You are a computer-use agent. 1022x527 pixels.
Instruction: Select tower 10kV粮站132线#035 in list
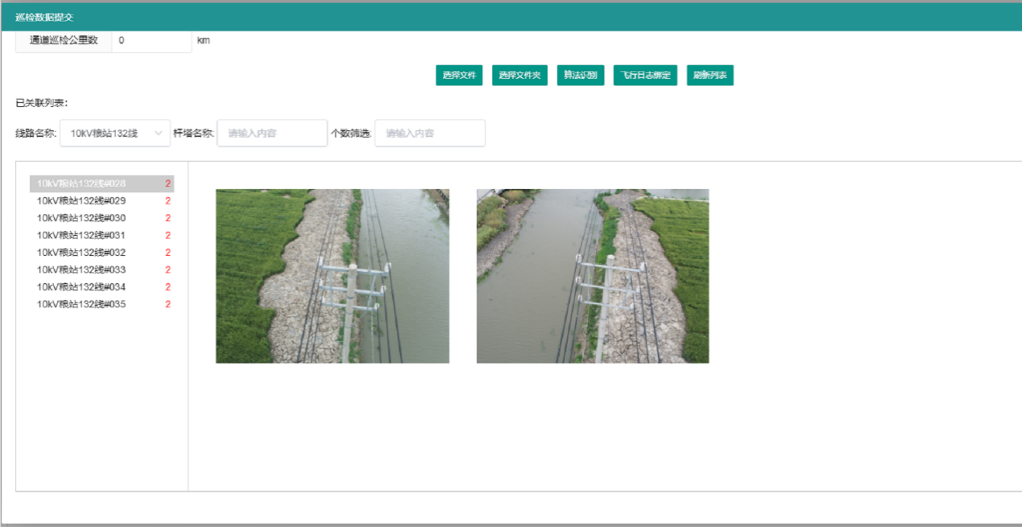(x=101, y=304)
